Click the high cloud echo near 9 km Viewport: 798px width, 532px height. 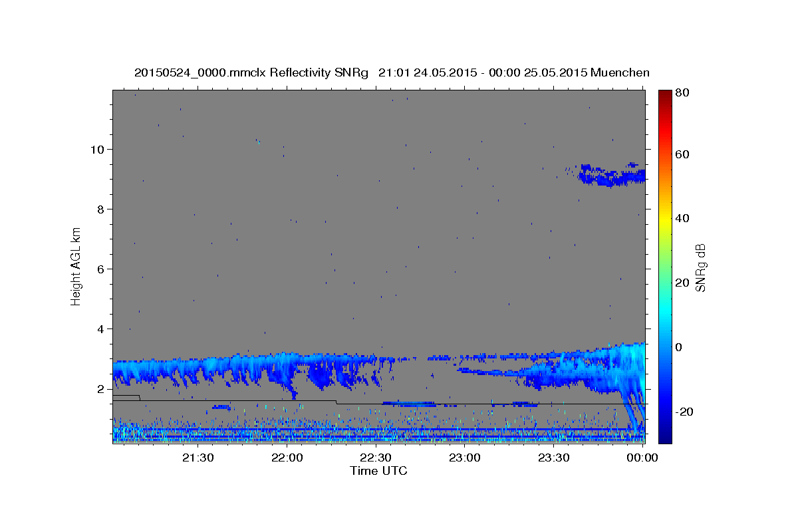(x=612, y=176)
